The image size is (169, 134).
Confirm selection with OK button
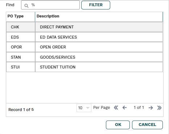click(x=118, y=125)
